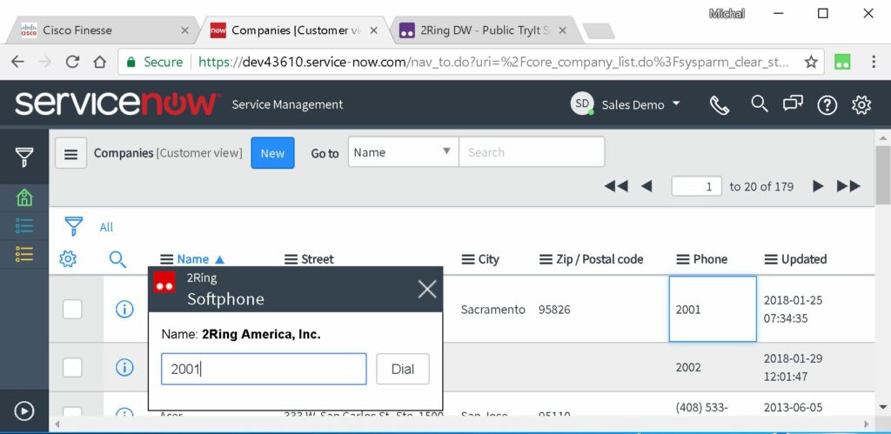Click the 2Ring red logo in popup
The height and width of the screenshot is (434, 891).
(x=164, y=283)
